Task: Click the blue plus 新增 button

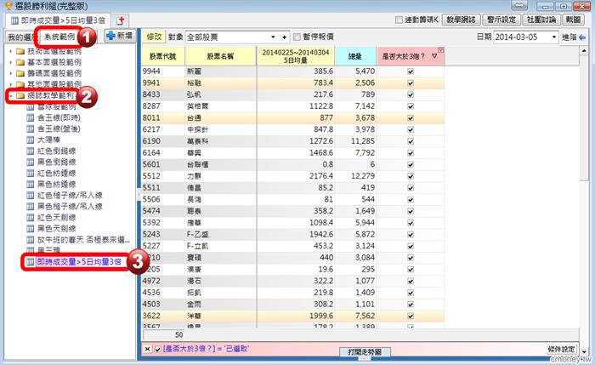Action: click(119, 36)
